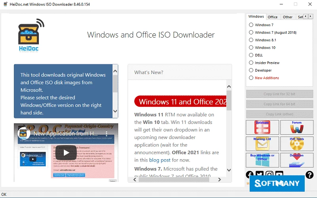Choose the Windows 8.1 option
Viewport: 317px width, 198px height.
tap(251, 40)
